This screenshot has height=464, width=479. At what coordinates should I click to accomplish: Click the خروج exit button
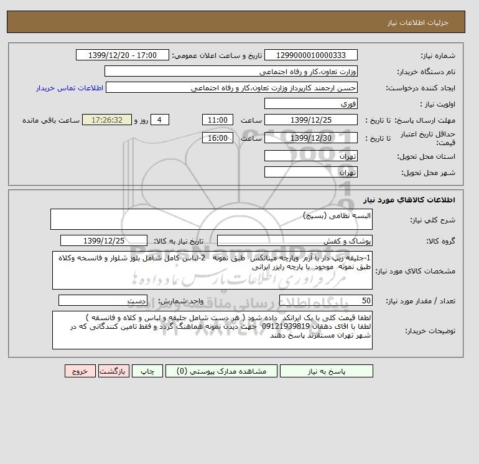tap(80, 371)
